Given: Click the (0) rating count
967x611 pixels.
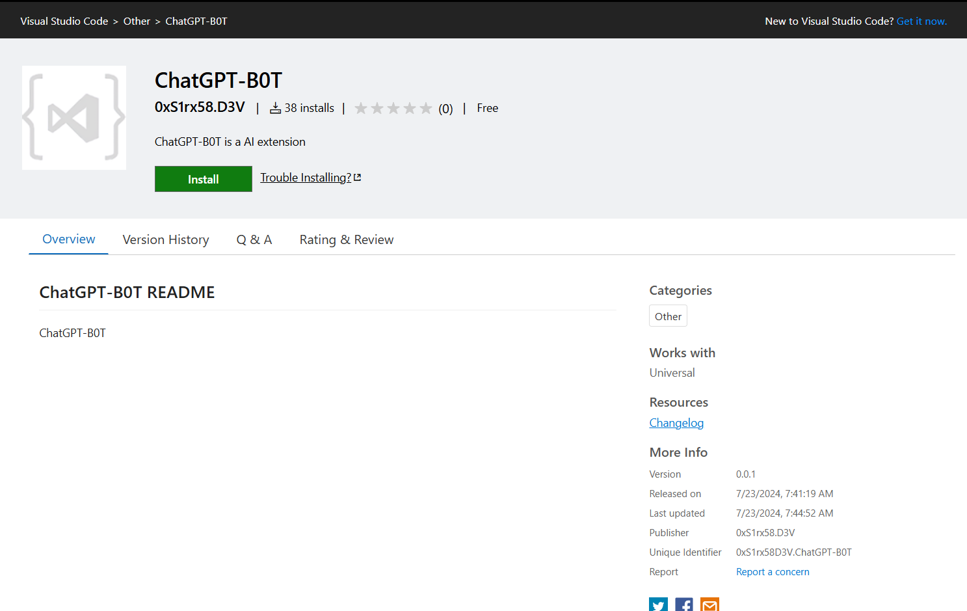Looking at the screenshot, I should tap(445, 109).
